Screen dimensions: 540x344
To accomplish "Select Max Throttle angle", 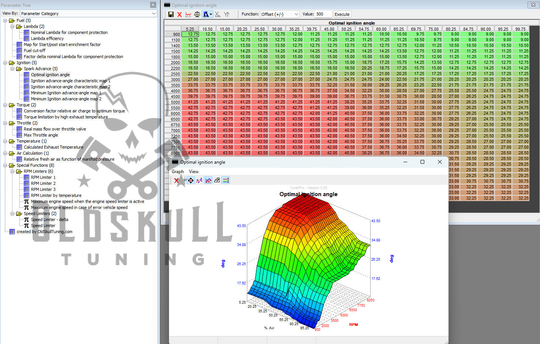I will point(41,135).
